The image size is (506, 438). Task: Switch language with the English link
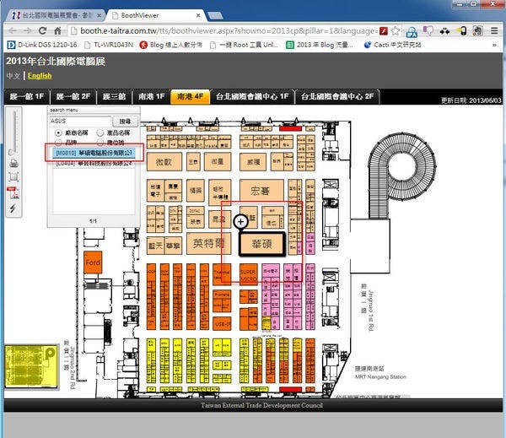(40, 76)
